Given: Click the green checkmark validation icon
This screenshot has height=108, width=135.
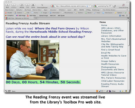Looking at the screenshot, I should click(x=126, y=13).
